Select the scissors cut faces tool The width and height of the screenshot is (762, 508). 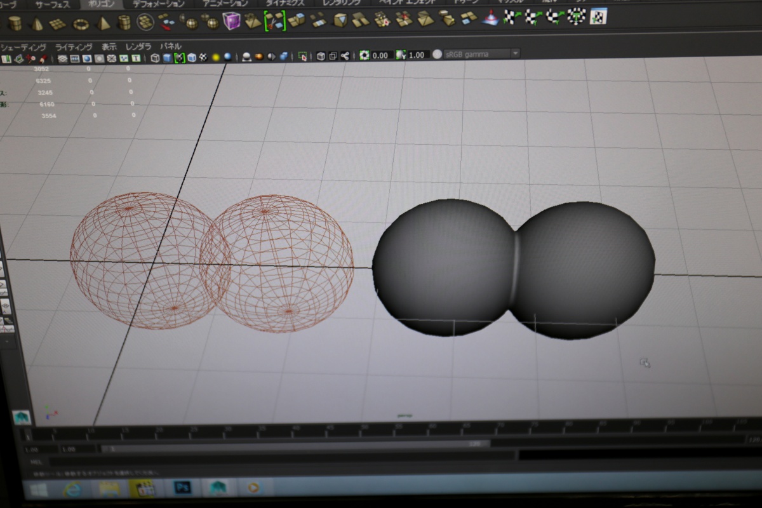(275, 20)
